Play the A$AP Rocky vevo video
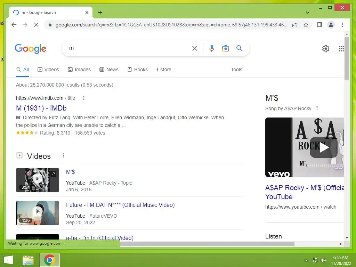 (324, 147)
